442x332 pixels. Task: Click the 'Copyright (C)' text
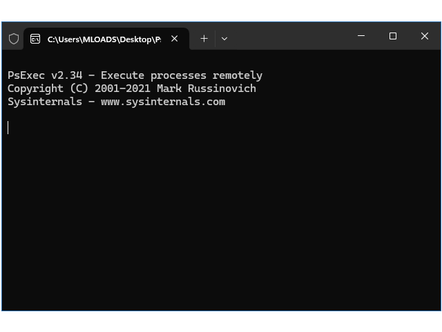(x=48, y=89)
